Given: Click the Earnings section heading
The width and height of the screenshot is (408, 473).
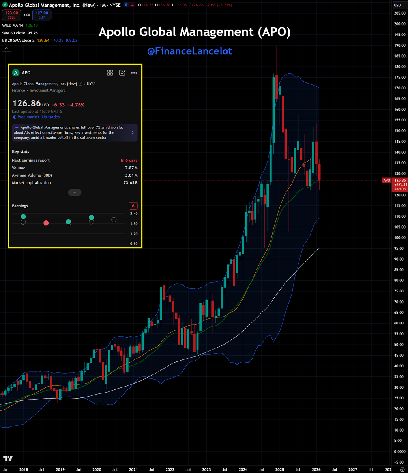Looking at the screenshot, I should [x=20, y=206].
